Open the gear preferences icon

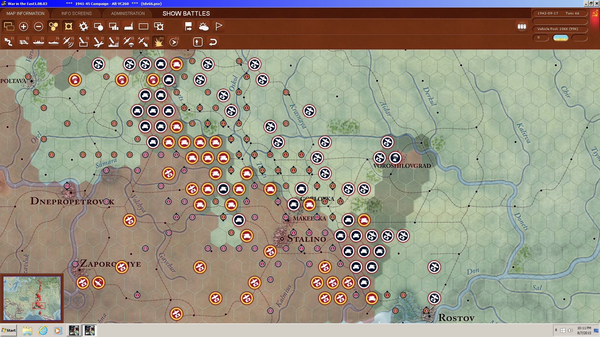tap(83, 27)
